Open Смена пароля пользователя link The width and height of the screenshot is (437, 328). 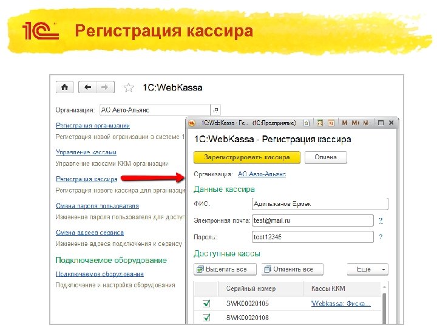pyautogui.click(x=97, y=206)
